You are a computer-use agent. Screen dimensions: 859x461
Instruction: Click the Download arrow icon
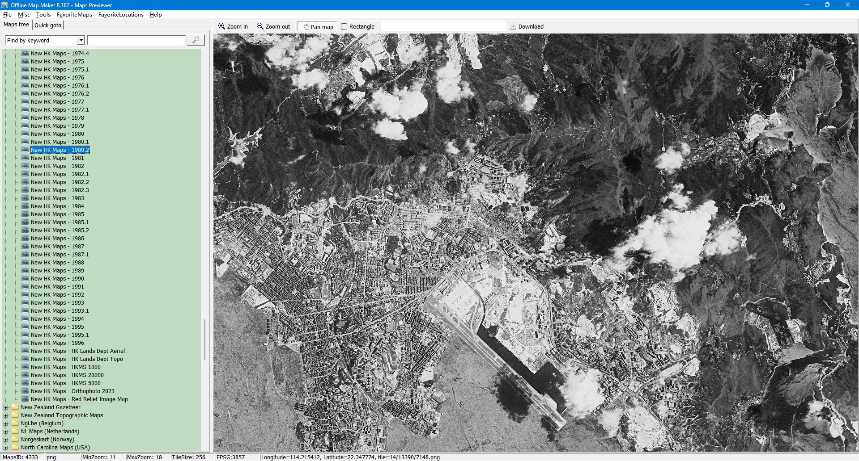click(513, 26)
